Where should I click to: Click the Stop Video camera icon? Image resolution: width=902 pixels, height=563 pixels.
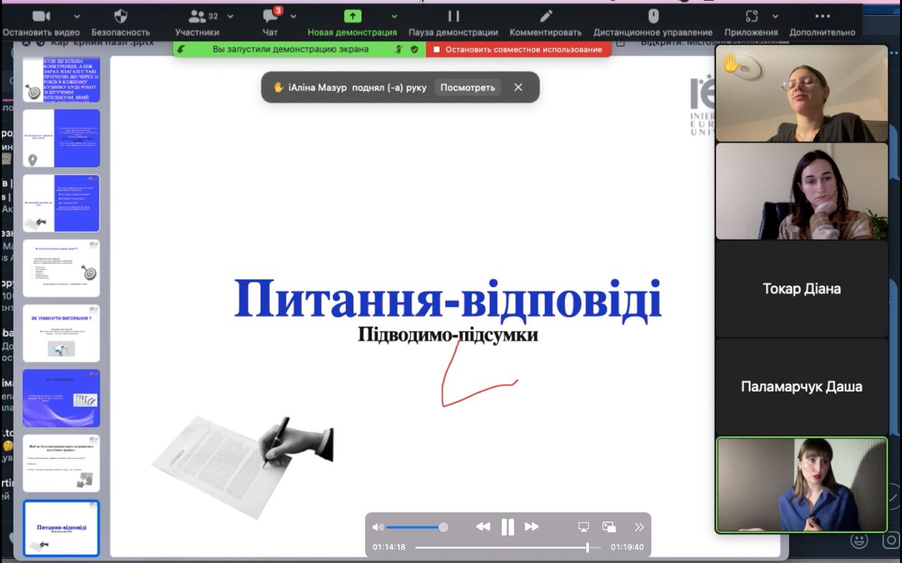coord(42,16)
